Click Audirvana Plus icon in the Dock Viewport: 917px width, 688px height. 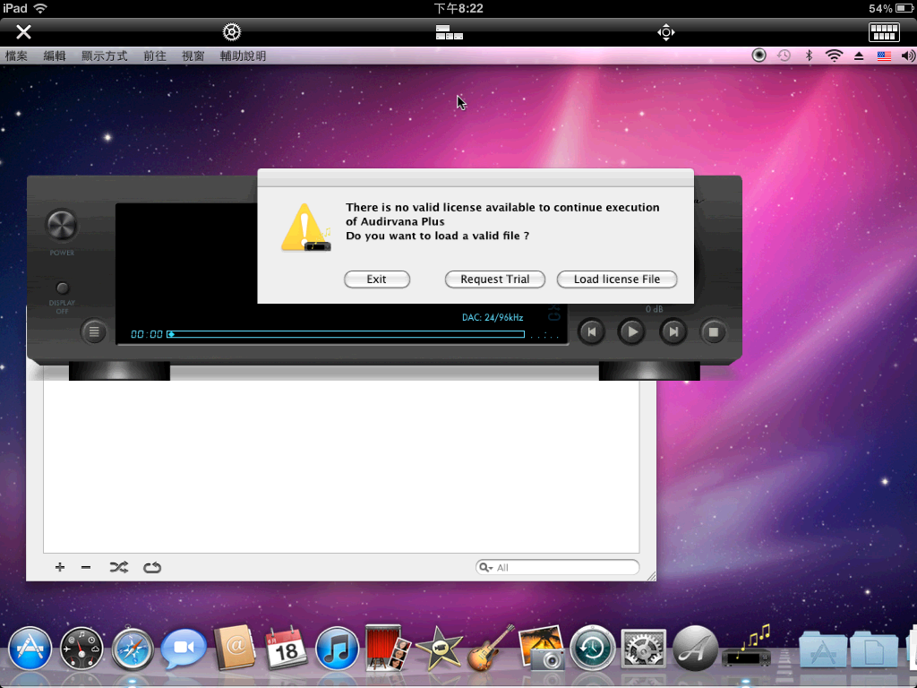[746, 647]
